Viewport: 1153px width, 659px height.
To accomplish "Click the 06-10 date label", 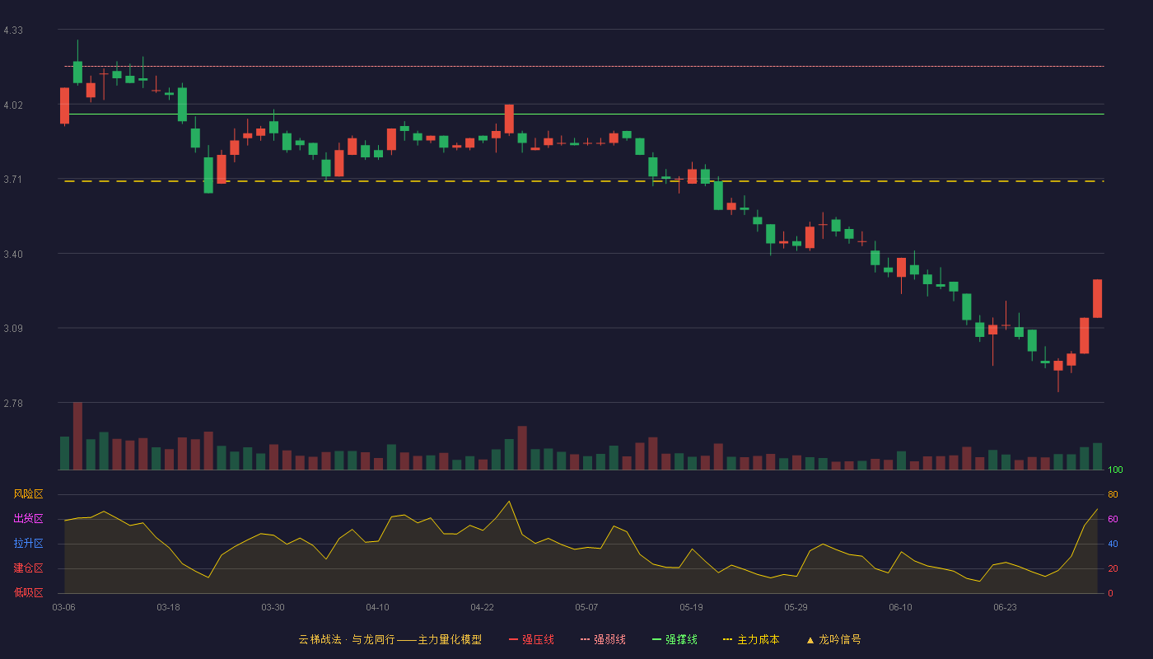I will click(900, 607).
